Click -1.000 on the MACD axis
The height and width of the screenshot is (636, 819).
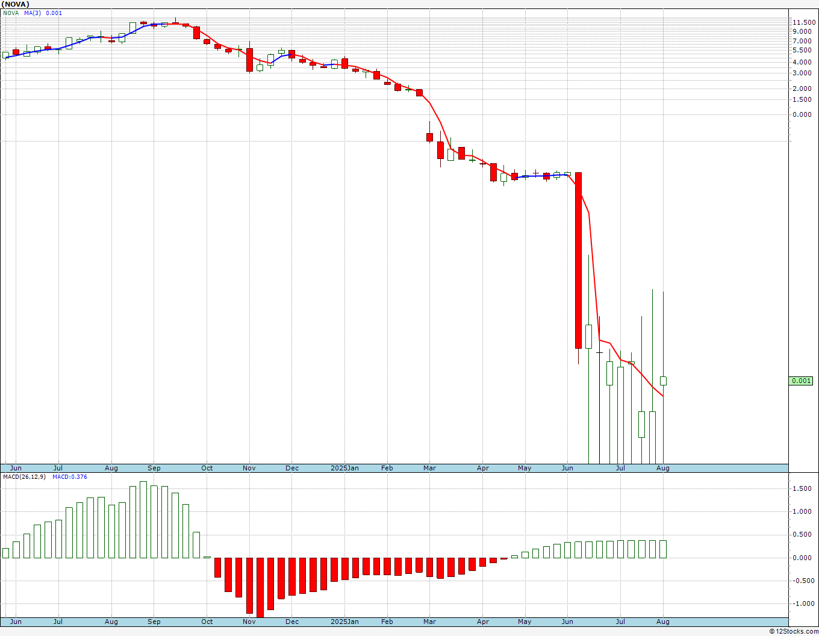tap(803, 603)
